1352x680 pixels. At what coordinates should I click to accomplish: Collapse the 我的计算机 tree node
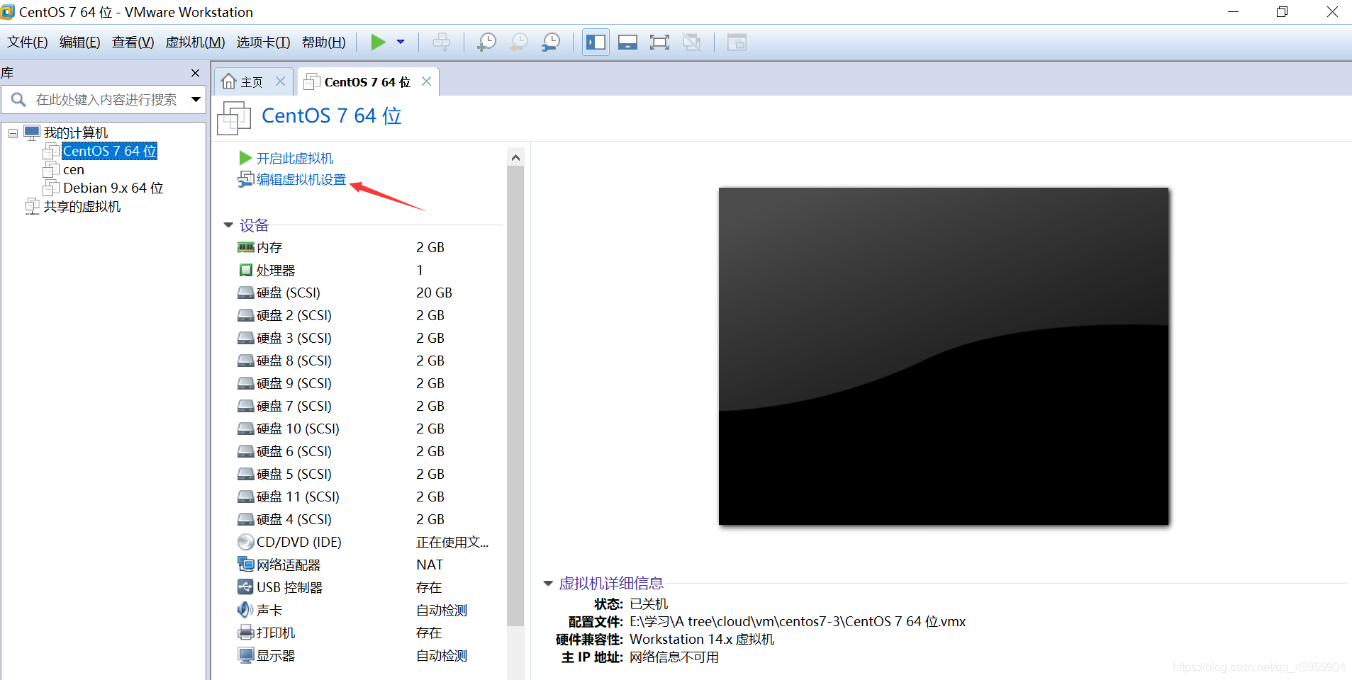pos(13,133)
